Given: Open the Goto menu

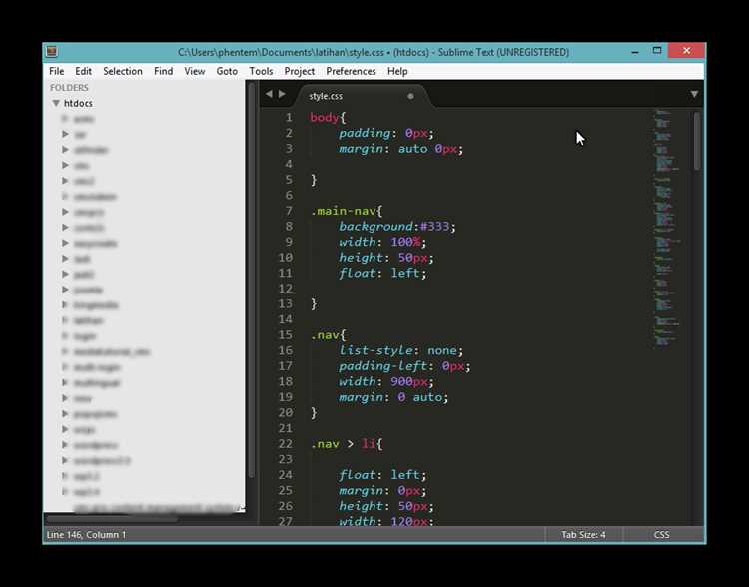Looking at the screenshot, I should tap(227, 71).
